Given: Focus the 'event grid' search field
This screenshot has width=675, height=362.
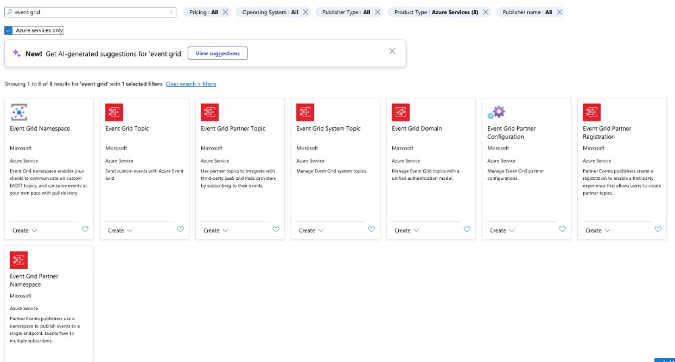Looking at the screenshot, I should (x=90, y=12).
